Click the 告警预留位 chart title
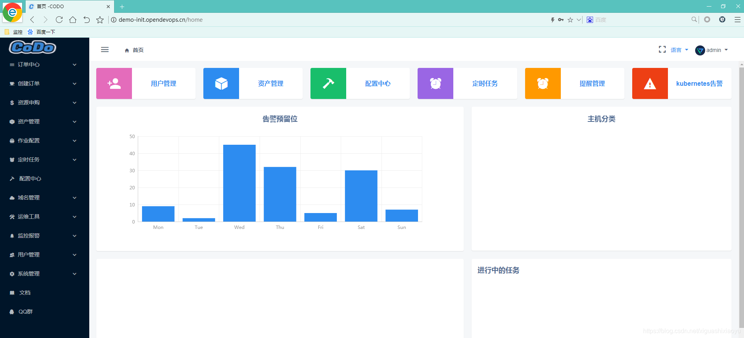The width and height of the screenshot is (744, 338). pyautogui.click(x=280, y=119)
